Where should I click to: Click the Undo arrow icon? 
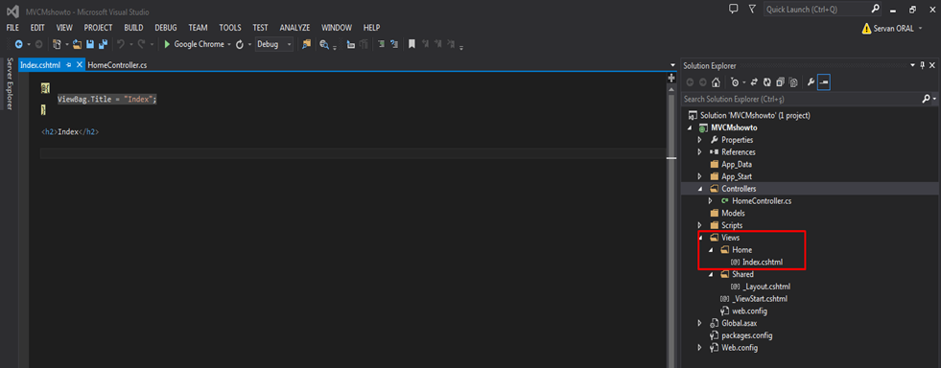point(121,44)
